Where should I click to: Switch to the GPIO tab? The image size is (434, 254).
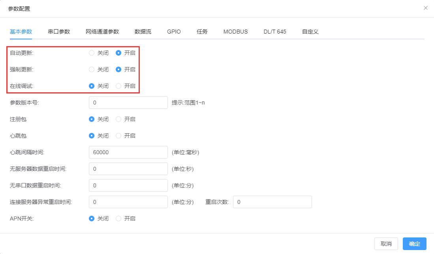point(174,32)
